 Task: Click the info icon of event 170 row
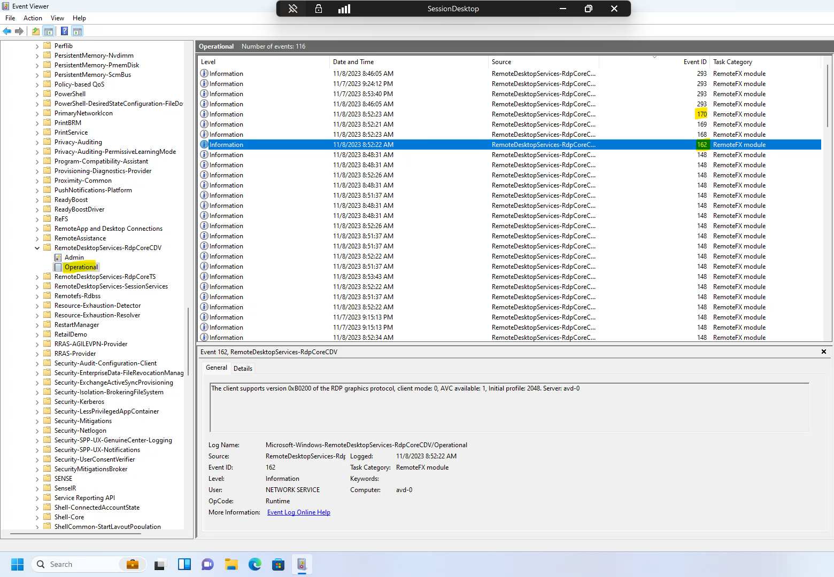[x=204, y=114]
